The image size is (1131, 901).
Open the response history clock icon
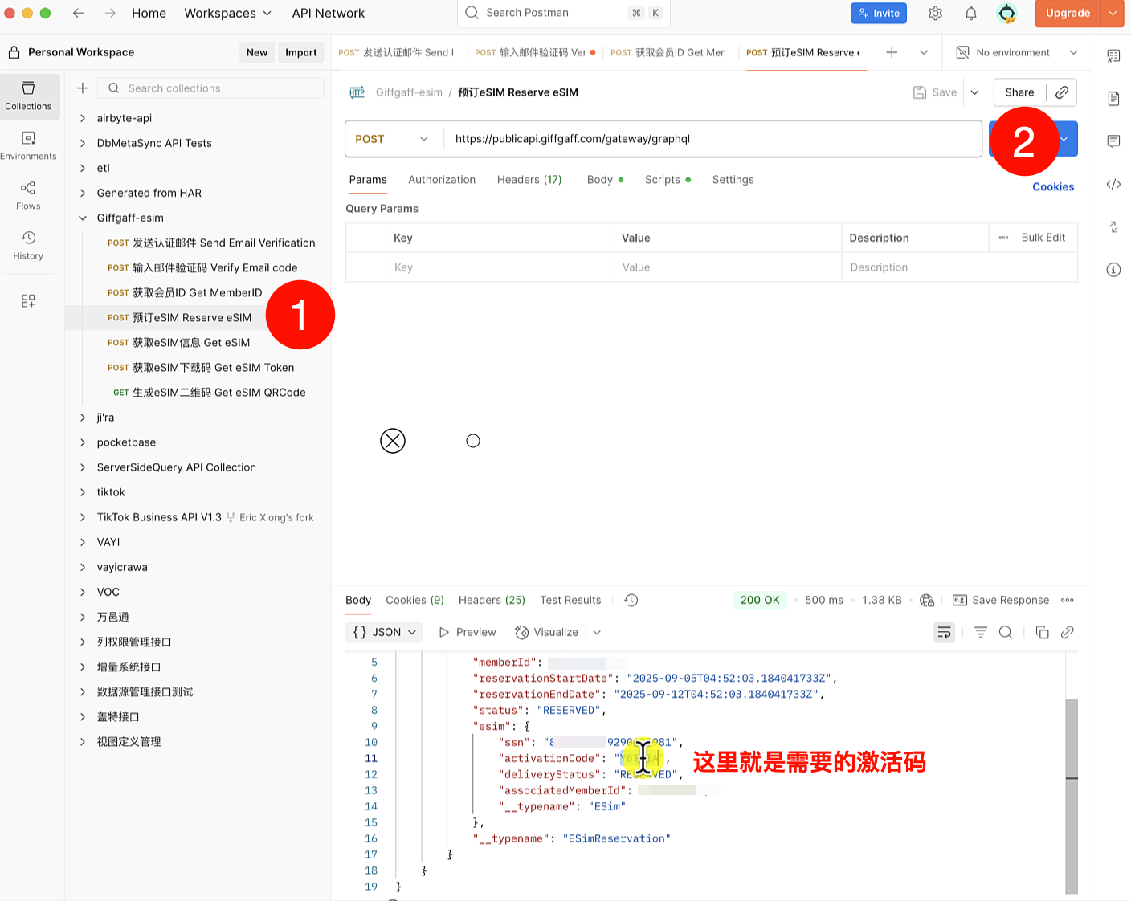pyautogui.click(x=631, y=601)
